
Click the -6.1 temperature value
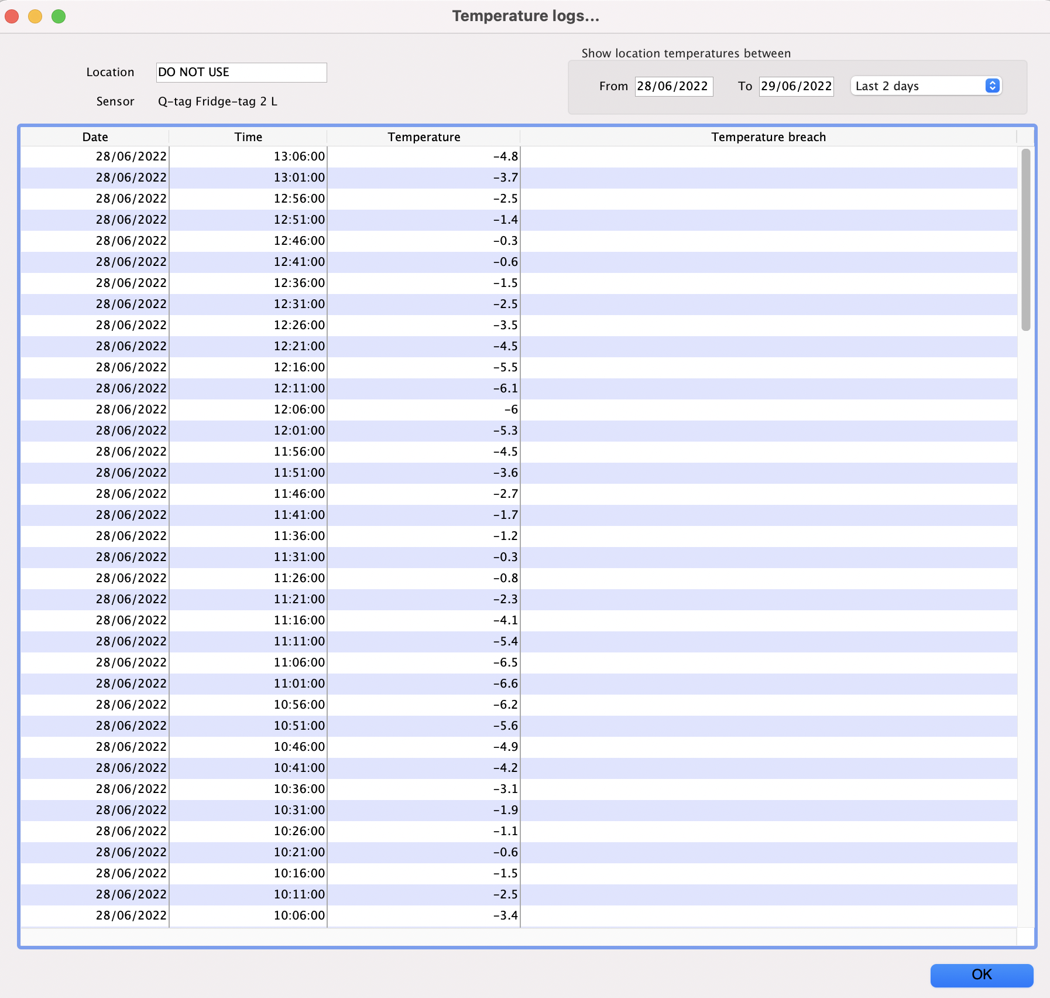point(505,388)
